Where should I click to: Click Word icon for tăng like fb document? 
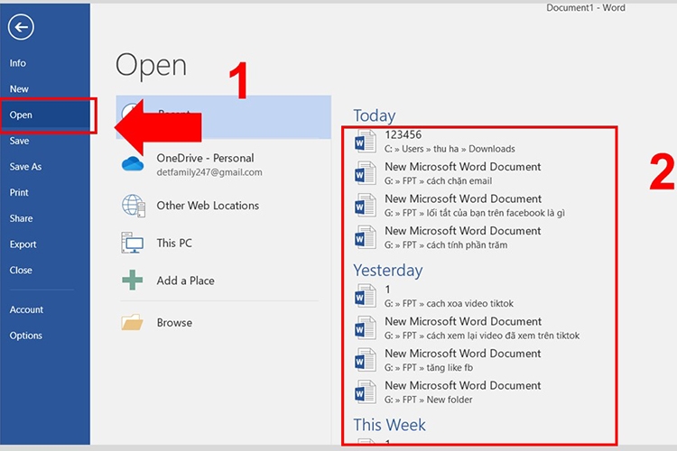point(365,360)
